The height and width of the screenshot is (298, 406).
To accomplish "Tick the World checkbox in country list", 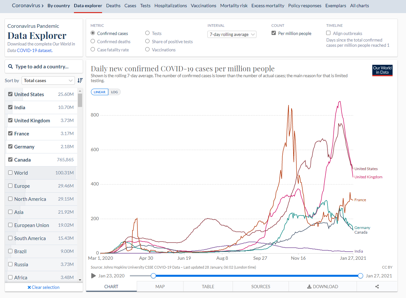I will 10,173.
